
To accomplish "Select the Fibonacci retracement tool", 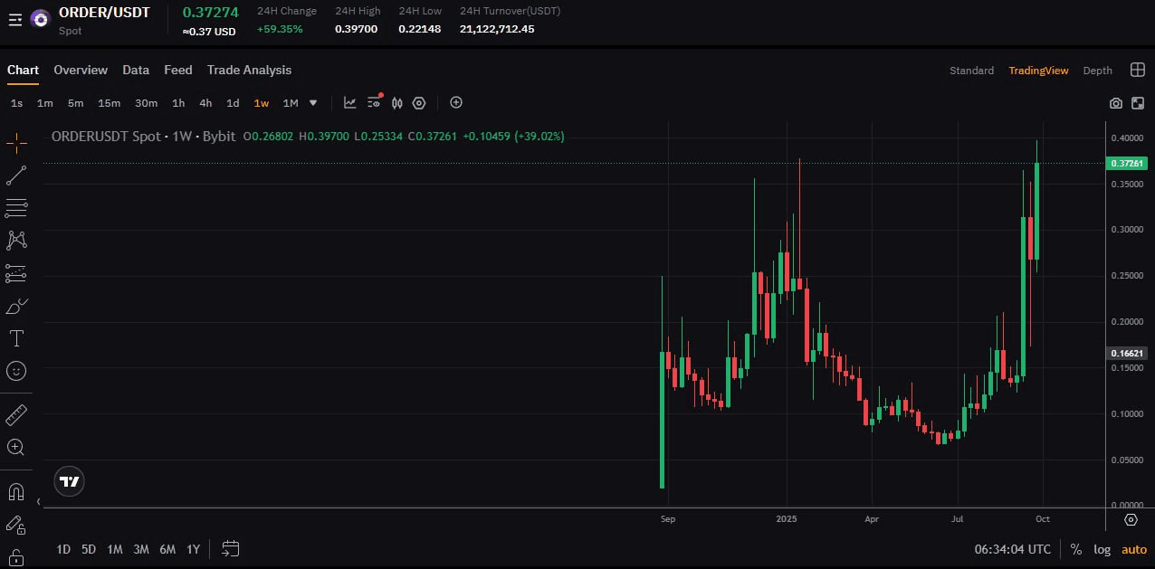I will coord(16,208).
